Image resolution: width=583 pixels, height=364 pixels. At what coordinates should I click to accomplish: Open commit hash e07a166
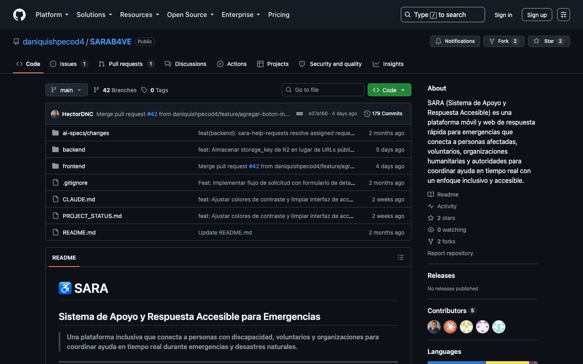318,114
